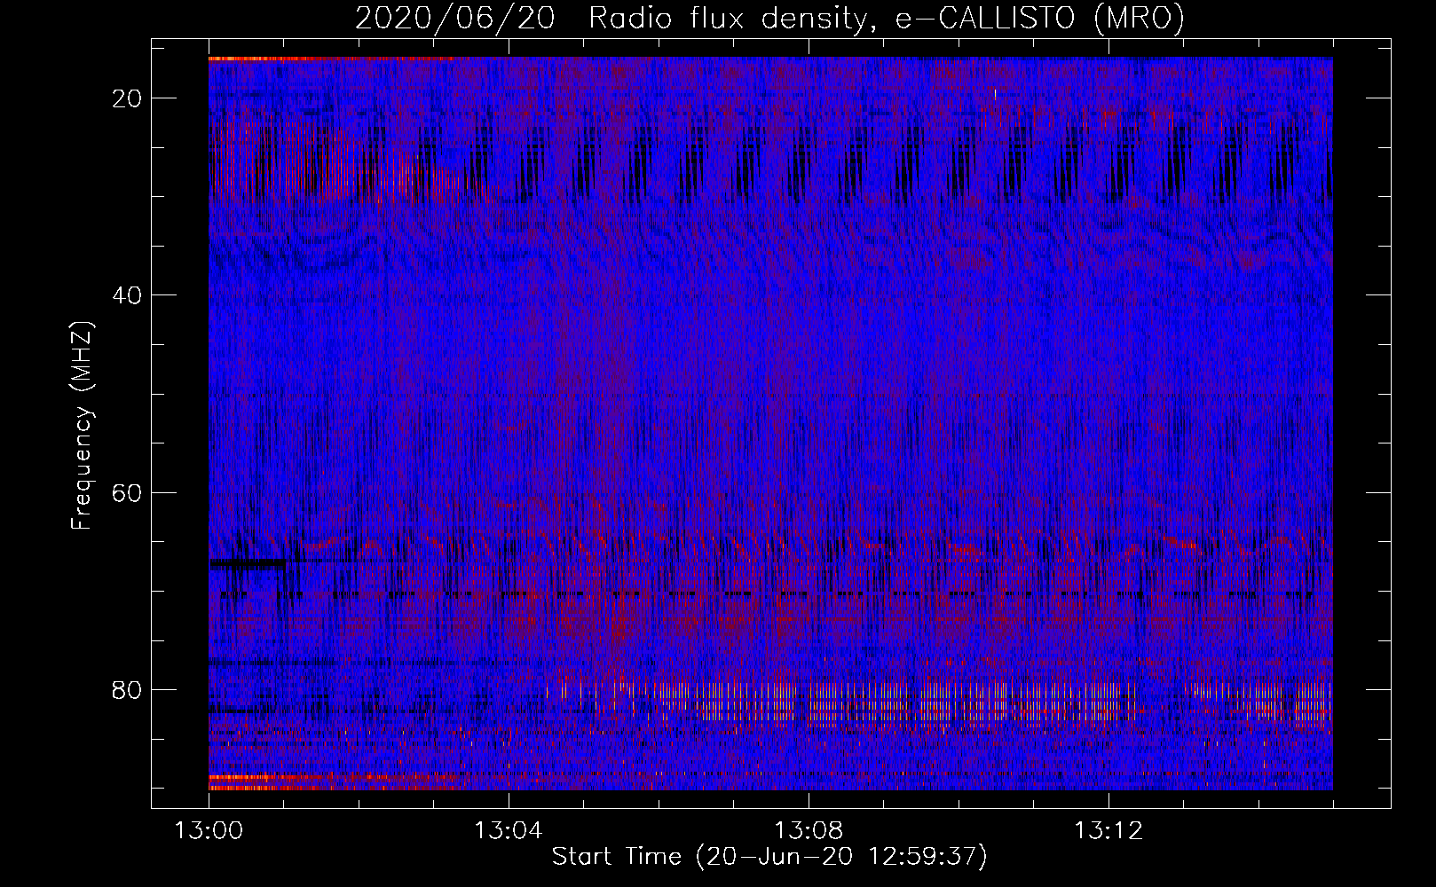Click the 13:00 time tick label
Image resolution: width=1436 pixels, height=887 pixels.
(x=209, y=831)
